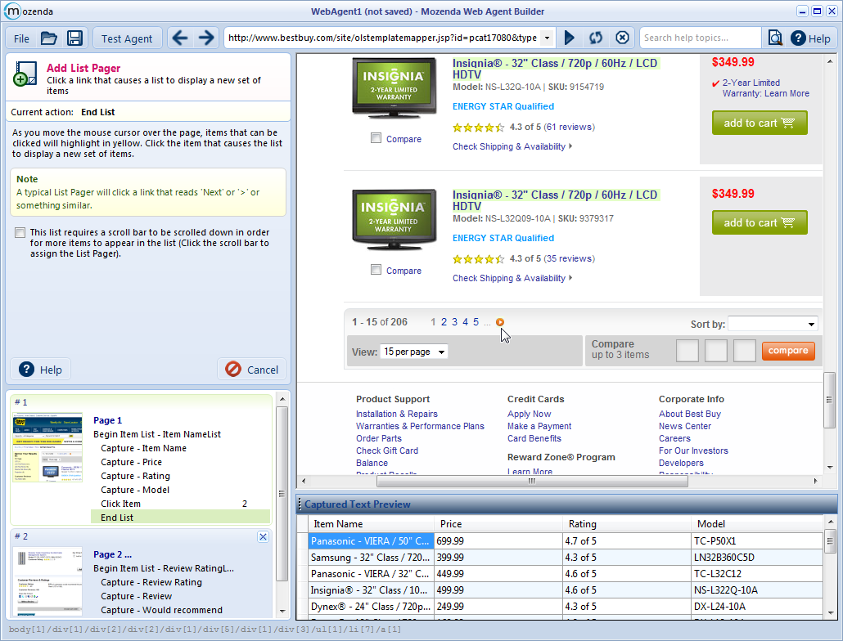Select Capture - Review Rating action
This screenshot has height=641, width=843.
151,582
